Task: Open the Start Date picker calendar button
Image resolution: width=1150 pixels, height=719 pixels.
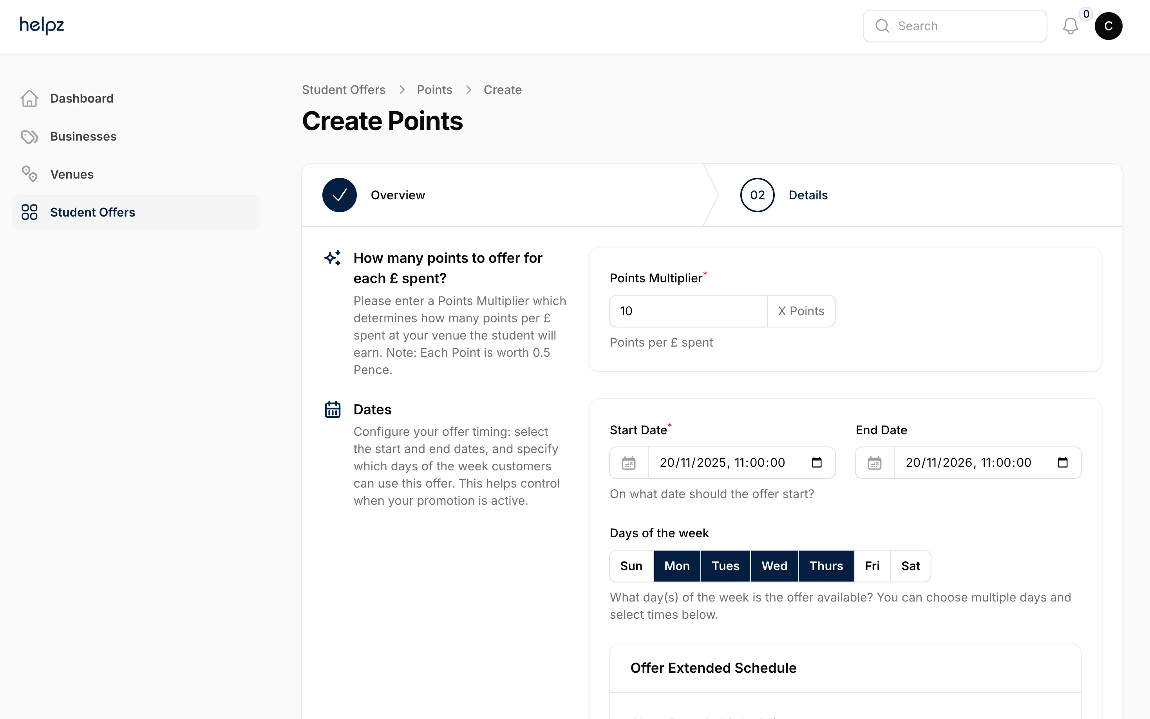Action: coord(817,463)
